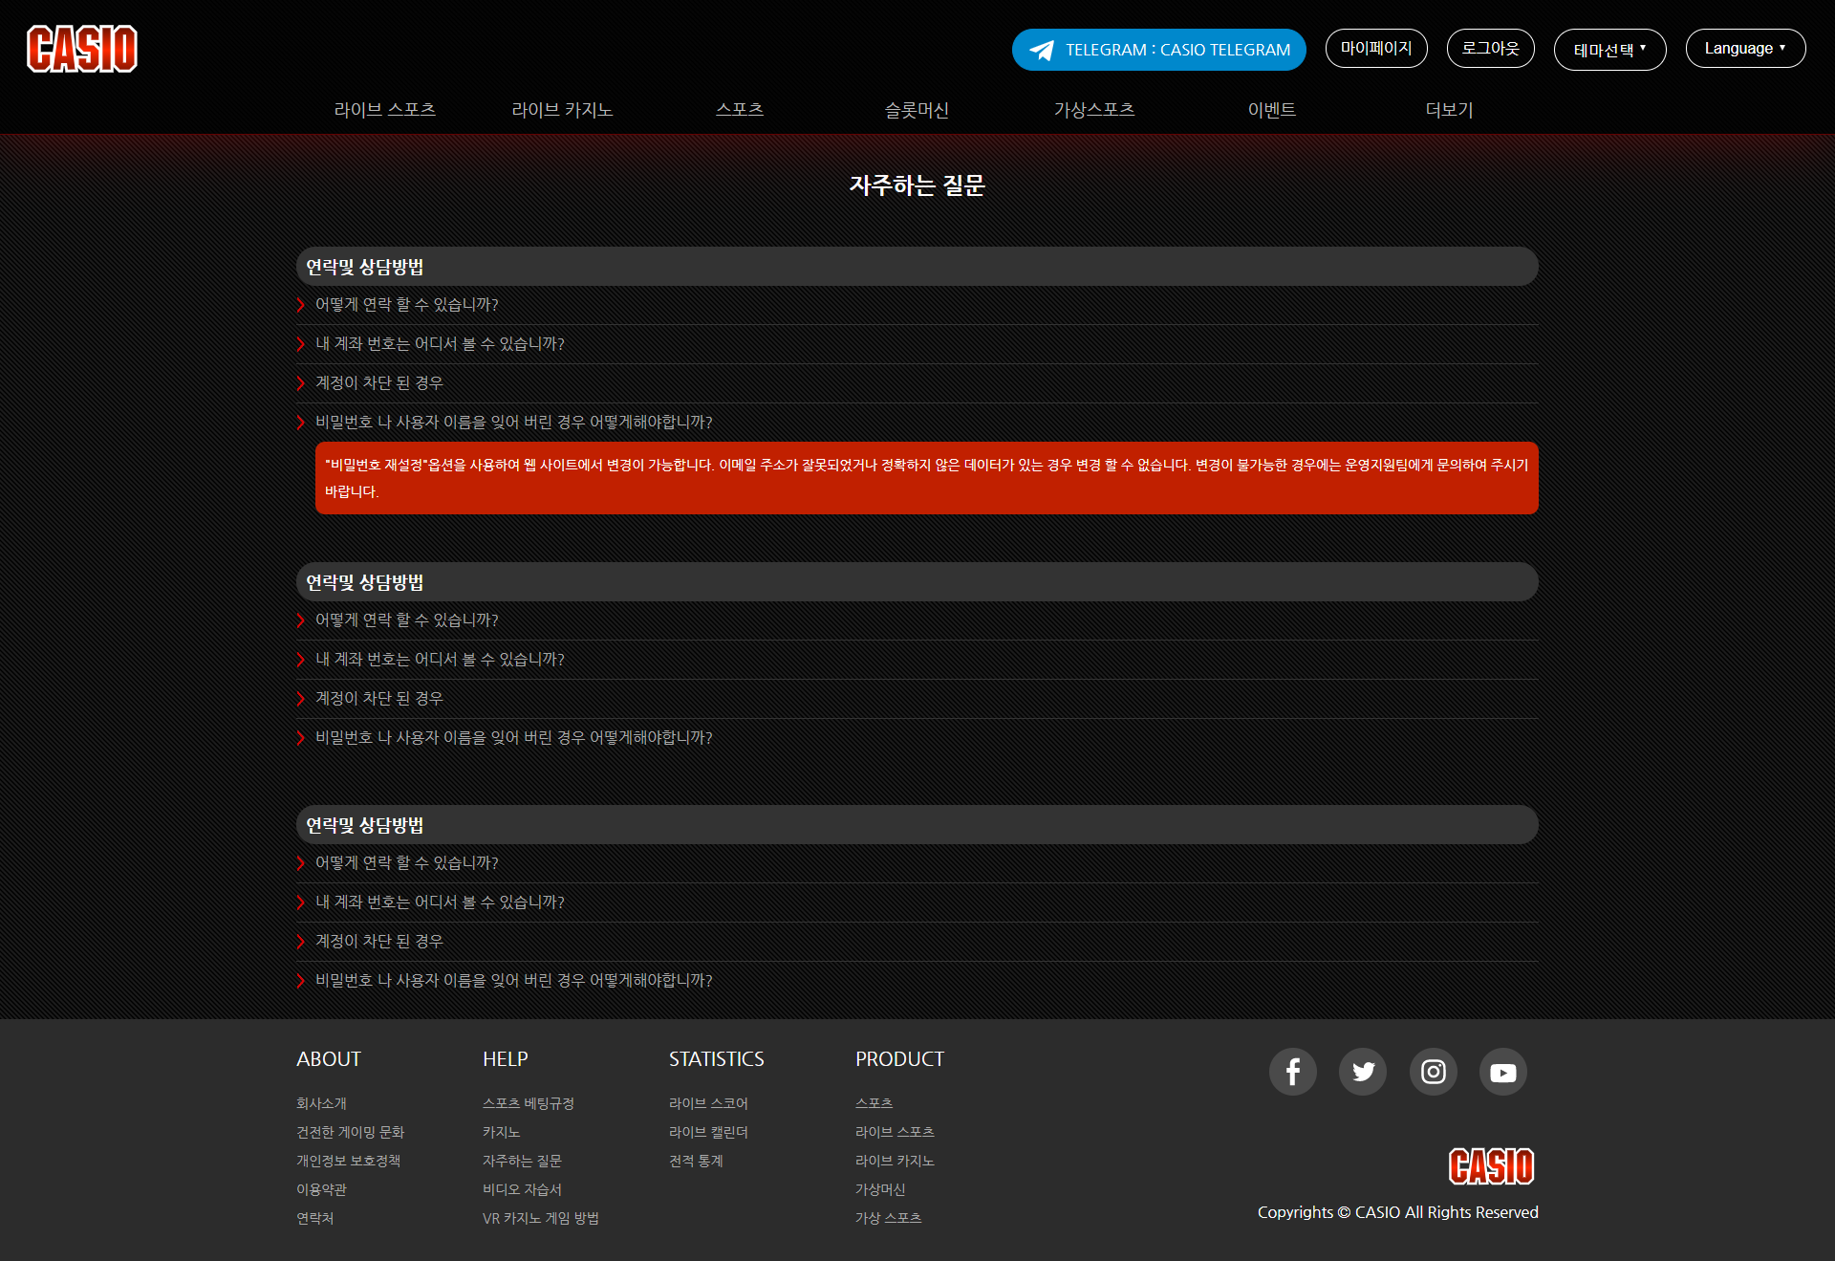The image size is (1835, 1261).
Task: Expand 내 계좌 번호는 question in the second section
Action: click(440, 660)
